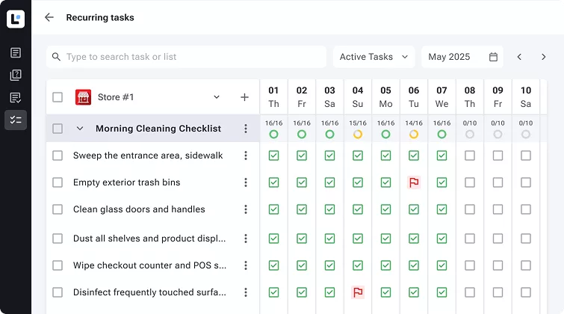The image size is (564, 314).
Task: Open the Empty exterior trash bins task
Action: [x=126, y=182]
